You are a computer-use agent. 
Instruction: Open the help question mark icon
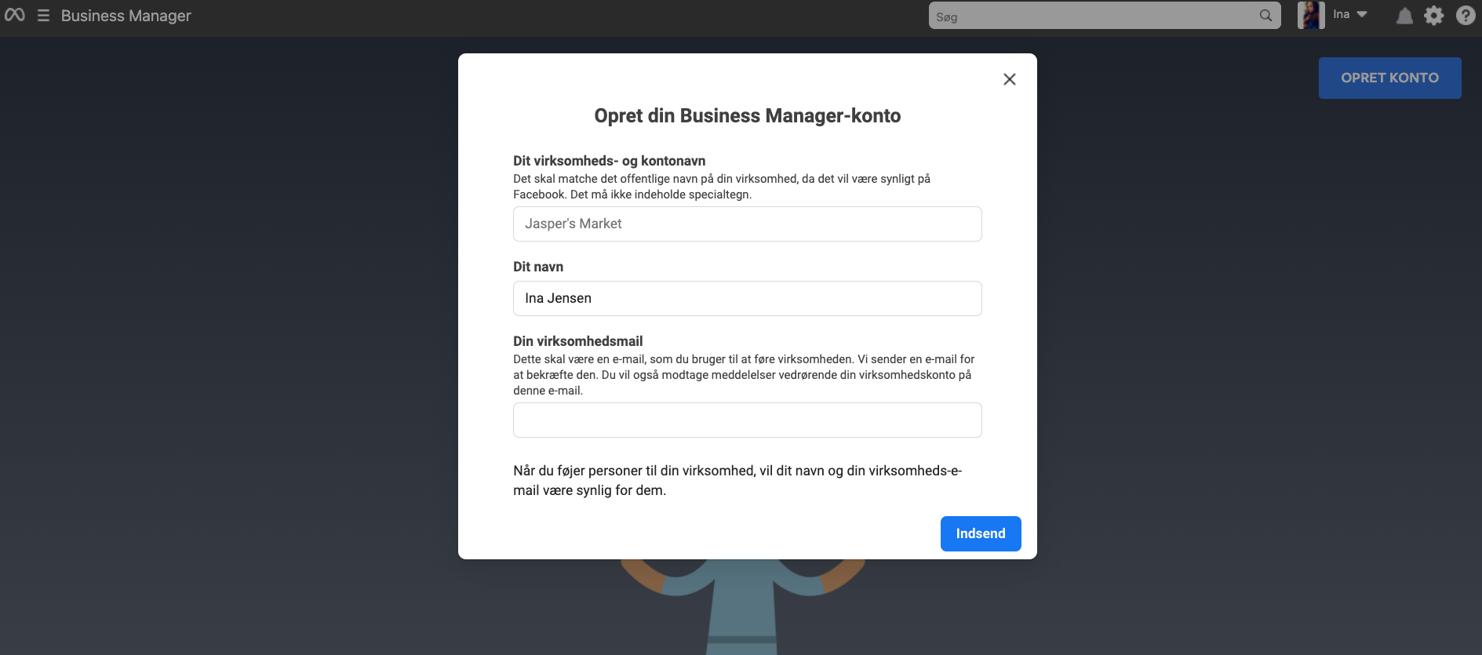pos(1466,16)
